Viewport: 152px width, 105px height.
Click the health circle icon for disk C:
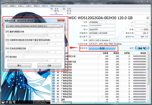(x=52, y=9)
